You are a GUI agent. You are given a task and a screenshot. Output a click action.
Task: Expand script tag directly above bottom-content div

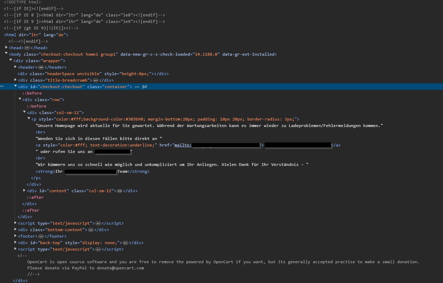pyautogui.click(x=15, y=223)
